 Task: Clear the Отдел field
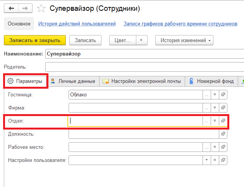tap(215, 121)
